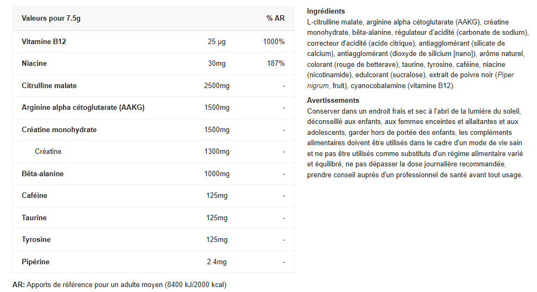Click the Citrulline malate row label
Viewport: 537px width, 292px height.
pos(49,86)
